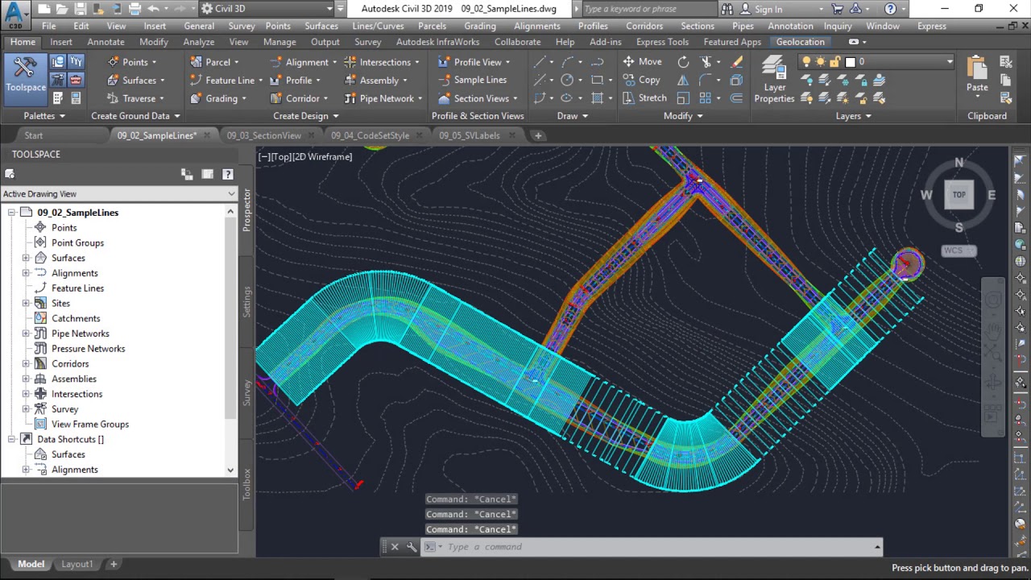Click the Grading tool

(x=217, y=99)
